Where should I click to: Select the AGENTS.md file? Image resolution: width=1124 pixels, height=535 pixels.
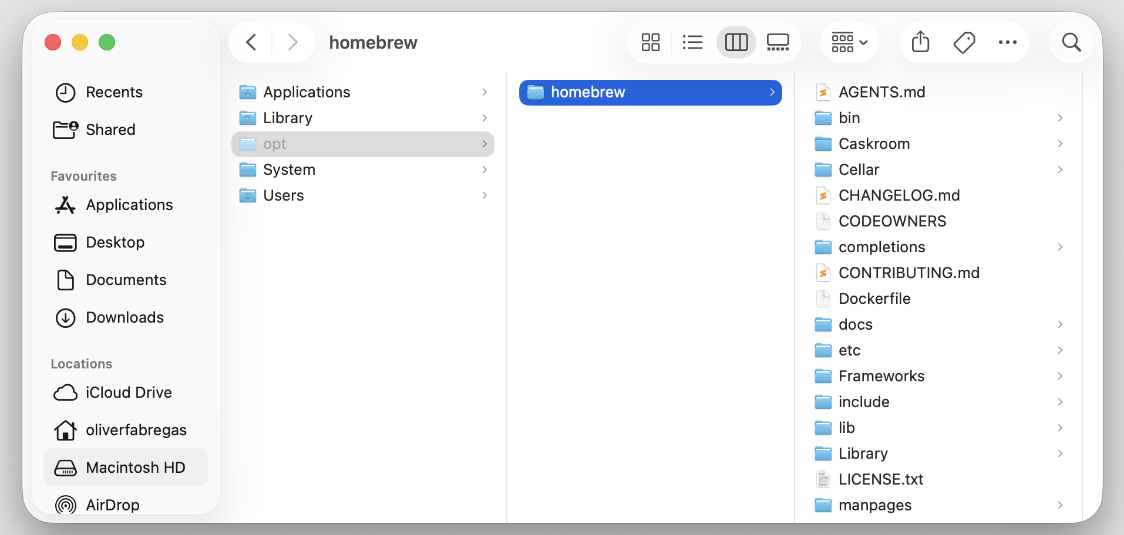click(x=938, y=92)
